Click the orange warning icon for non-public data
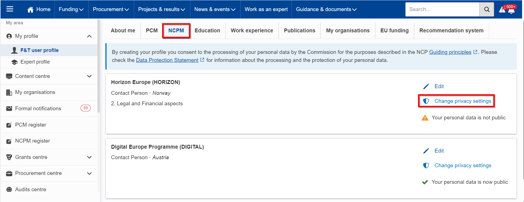Viewport: 524px width, 202px height. [x=425, y=118]
